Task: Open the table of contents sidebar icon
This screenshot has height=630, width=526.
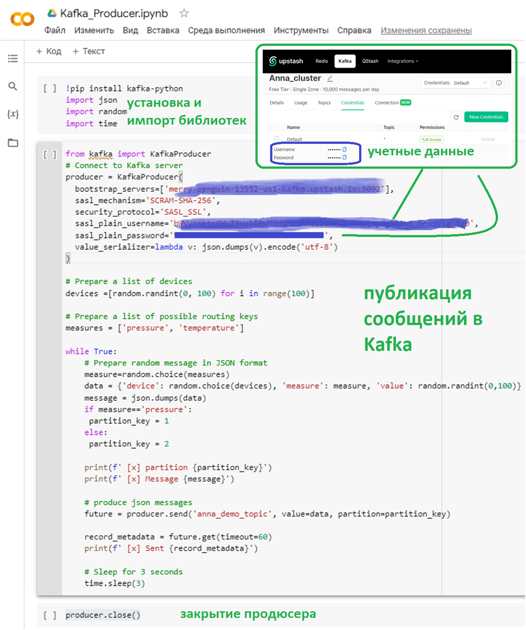Action: coord(13,58)
